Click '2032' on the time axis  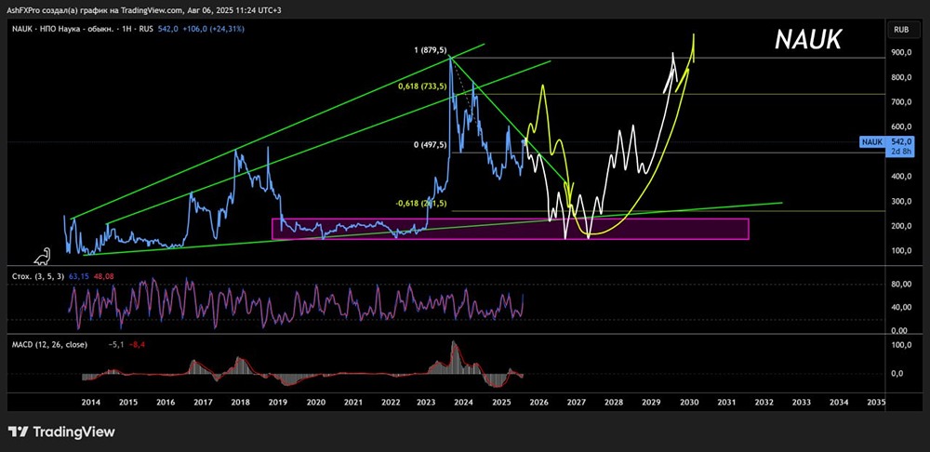pyautogui.click(x=764, y=402)
